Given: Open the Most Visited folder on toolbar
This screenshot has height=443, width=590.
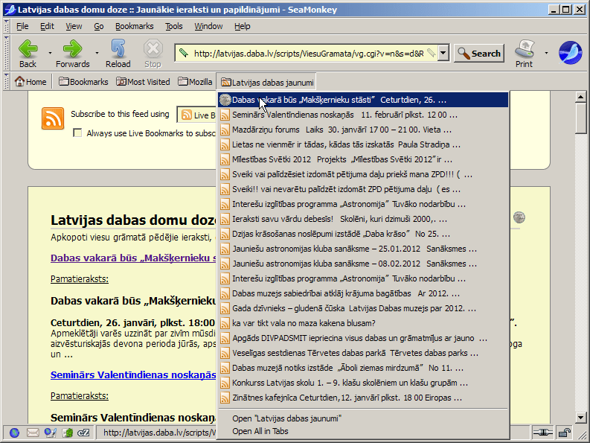Looking at the screenshot, I should point(143,82).
